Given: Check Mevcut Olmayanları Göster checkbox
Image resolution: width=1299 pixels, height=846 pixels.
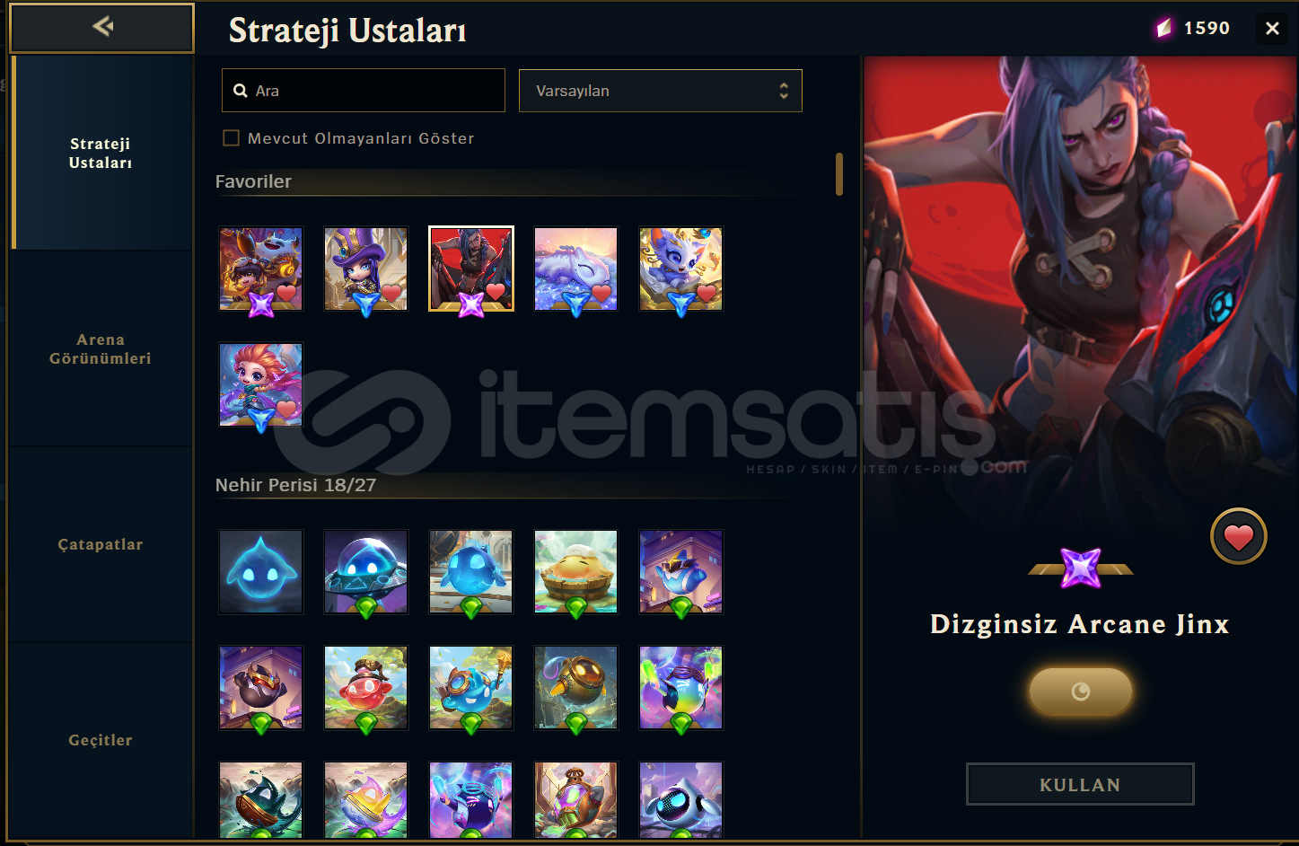Looking at the screenshot, I should click(232, 137).
